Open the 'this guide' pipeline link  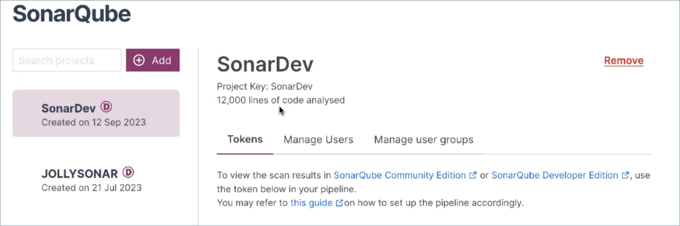pos(311,203)
